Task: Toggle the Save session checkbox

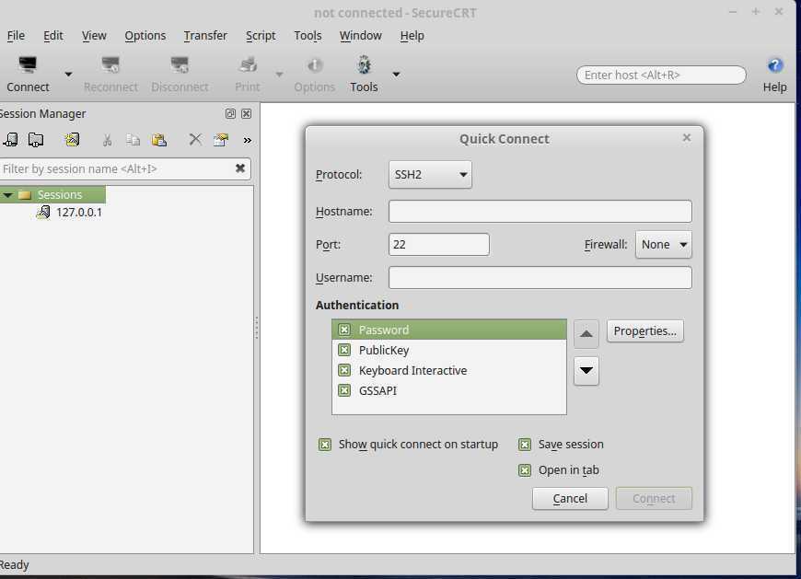Action: click(x=525, y=445)
